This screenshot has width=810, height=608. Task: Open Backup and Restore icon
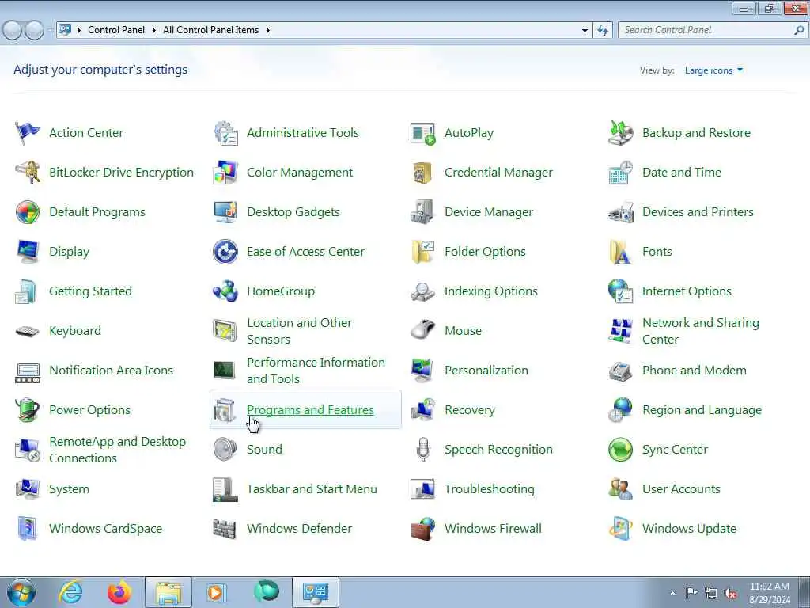[x=620, y=133]
